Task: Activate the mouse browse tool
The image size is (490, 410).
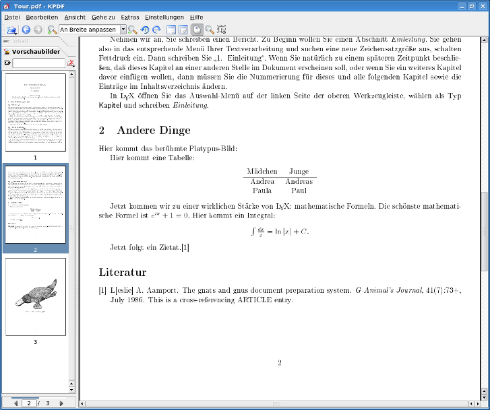Action: [x=197, y=30]
